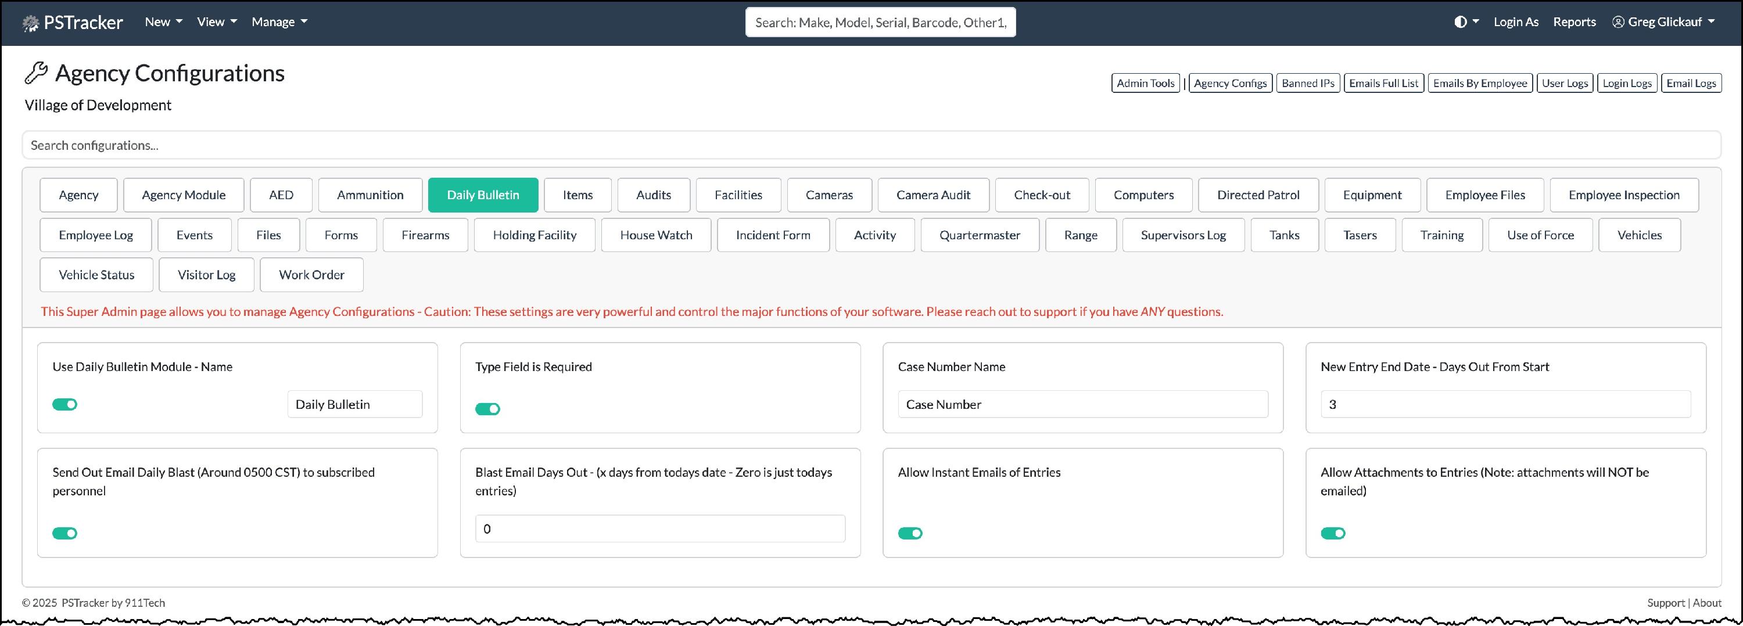Image resolution: width=1743 pixels, height=626 pixels.
Task: Select the Items tab
Action: (578, 195)
